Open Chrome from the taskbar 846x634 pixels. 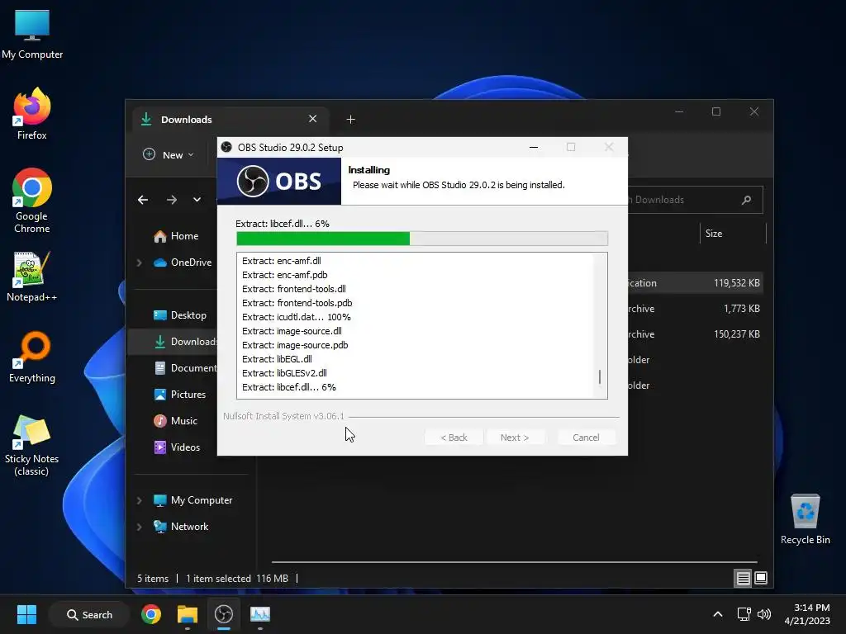point(151,614)
